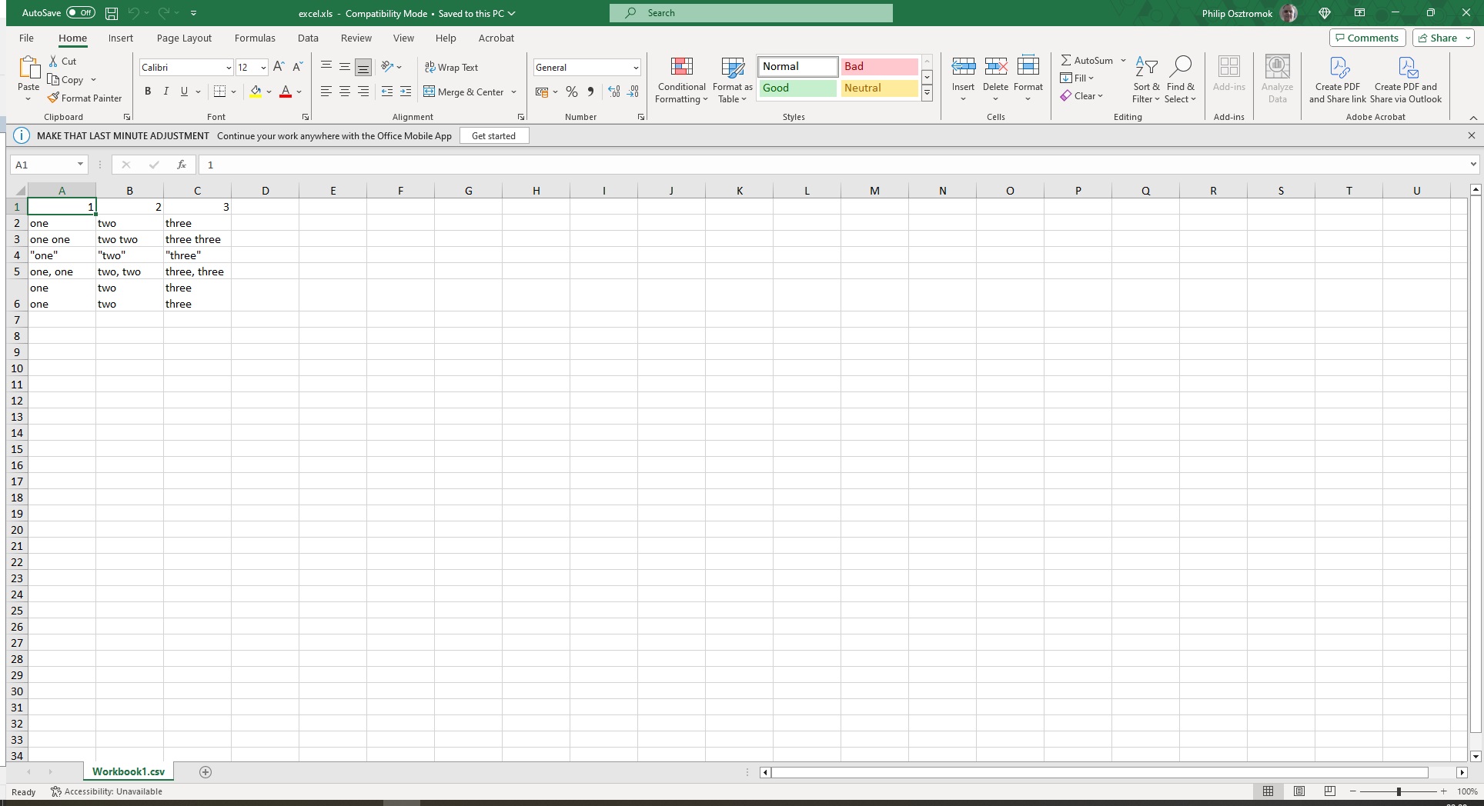Viewport: 1484px width, 806px height.
Task: Switch to Page Break Preview in status bar
Action: click(1330, 791)
